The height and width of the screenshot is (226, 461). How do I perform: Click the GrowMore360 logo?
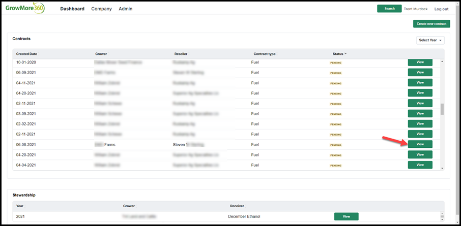[x=25, y=8]
